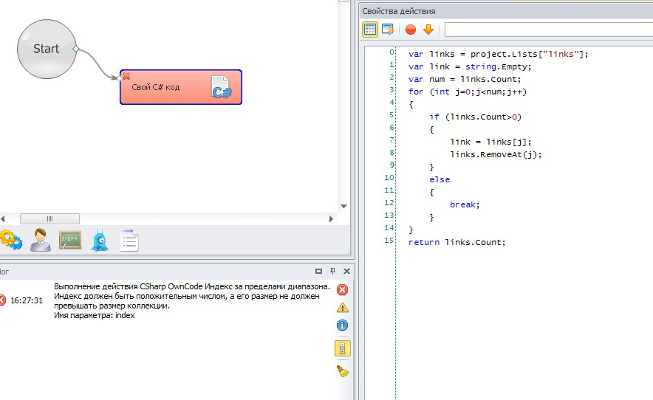Click the right scroll arrow under canvas
The width and height of the screenshot is (653, 400).
coord(331,218)
